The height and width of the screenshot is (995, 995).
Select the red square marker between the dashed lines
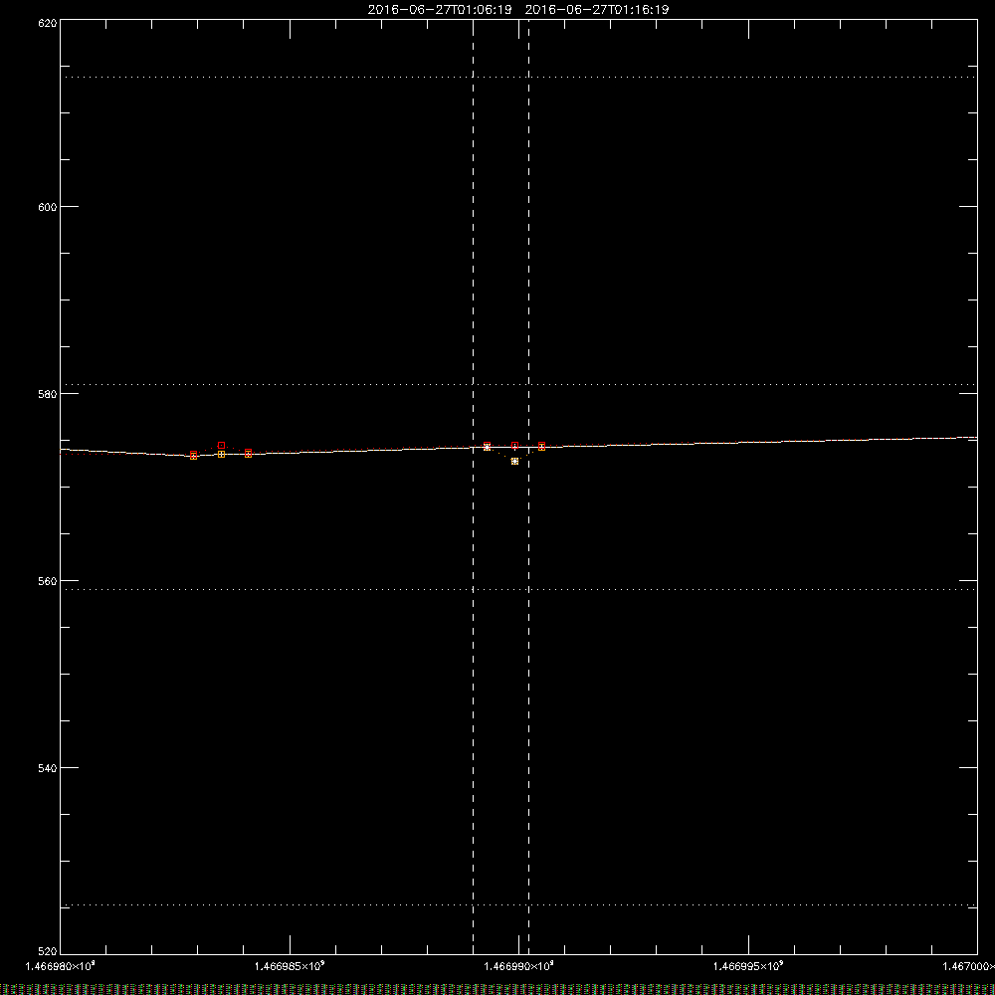[514, 446]
